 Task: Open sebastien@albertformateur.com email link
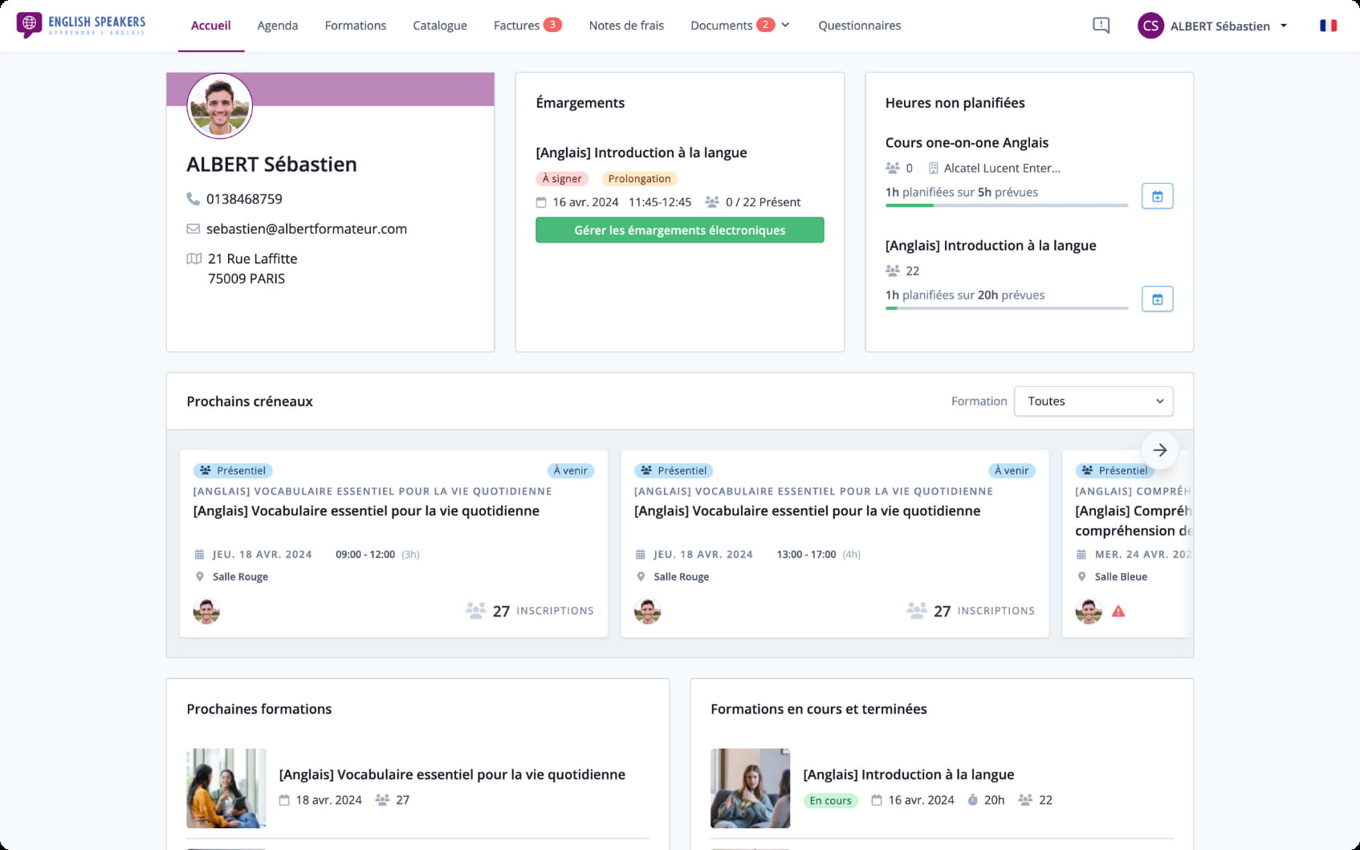coord(306,229)
